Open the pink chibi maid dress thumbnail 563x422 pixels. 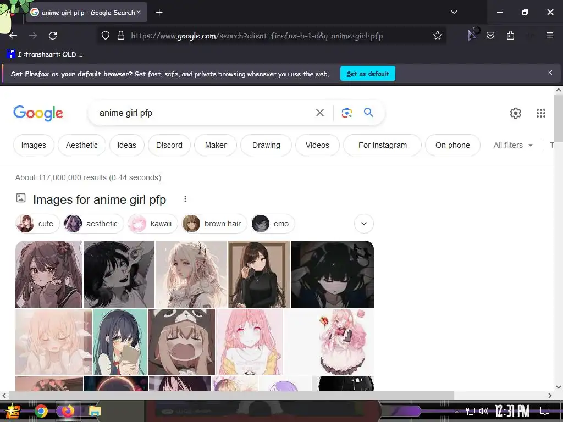[329, 342]
